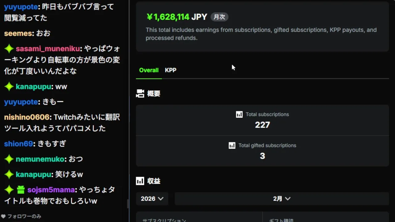Screen dimensions: 395x222
Task: Click the earnings description text about KPP payouts
Action: (261, 34)
